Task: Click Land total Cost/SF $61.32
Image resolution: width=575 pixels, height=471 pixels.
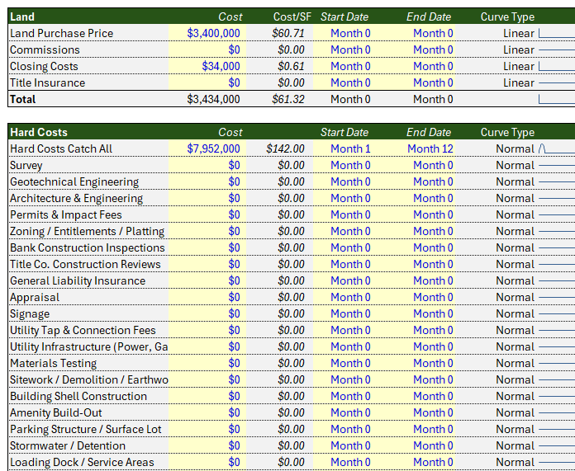Action: [288, 99]
